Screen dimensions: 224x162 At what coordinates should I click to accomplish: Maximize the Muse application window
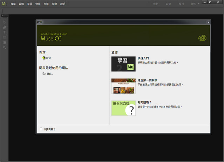pyautogui.click(x=210, y=2)
